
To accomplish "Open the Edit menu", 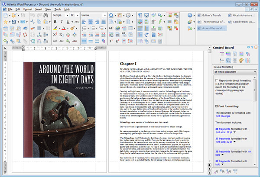I will click(18, 9).
